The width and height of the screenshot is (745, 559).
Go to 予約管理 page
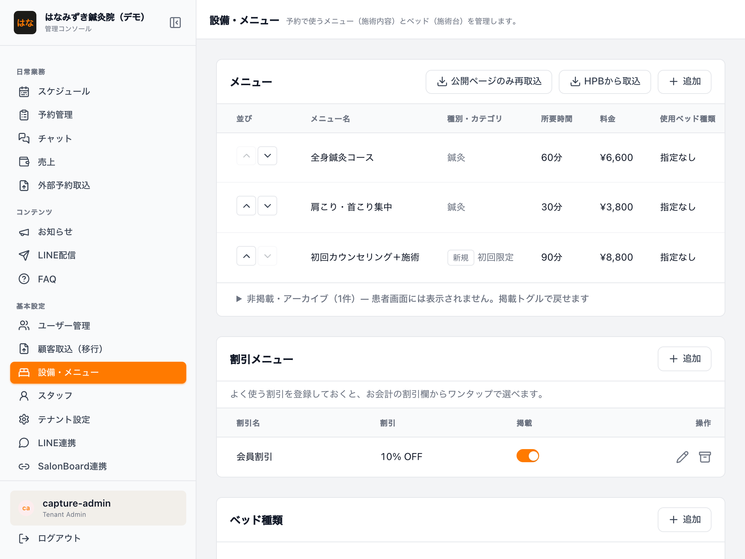tap(98, 115)
